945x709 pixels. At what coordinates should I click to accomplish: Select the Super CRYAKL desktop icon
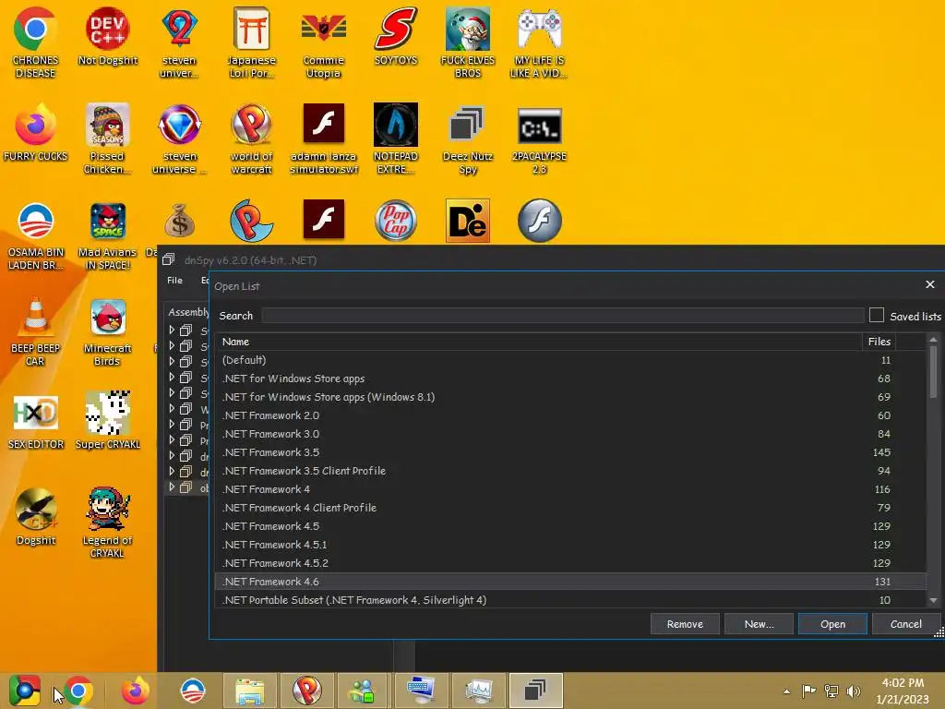click(107, 421)
